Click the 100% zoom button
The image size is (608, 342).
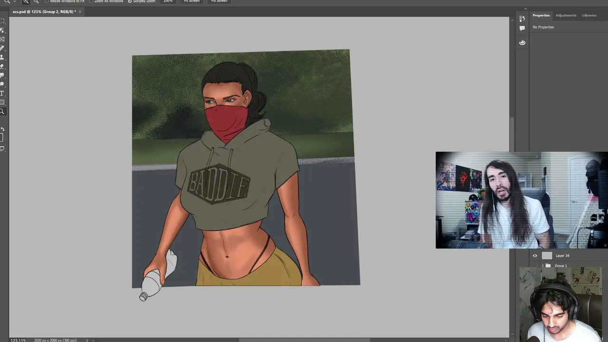[x=168, y=1]
